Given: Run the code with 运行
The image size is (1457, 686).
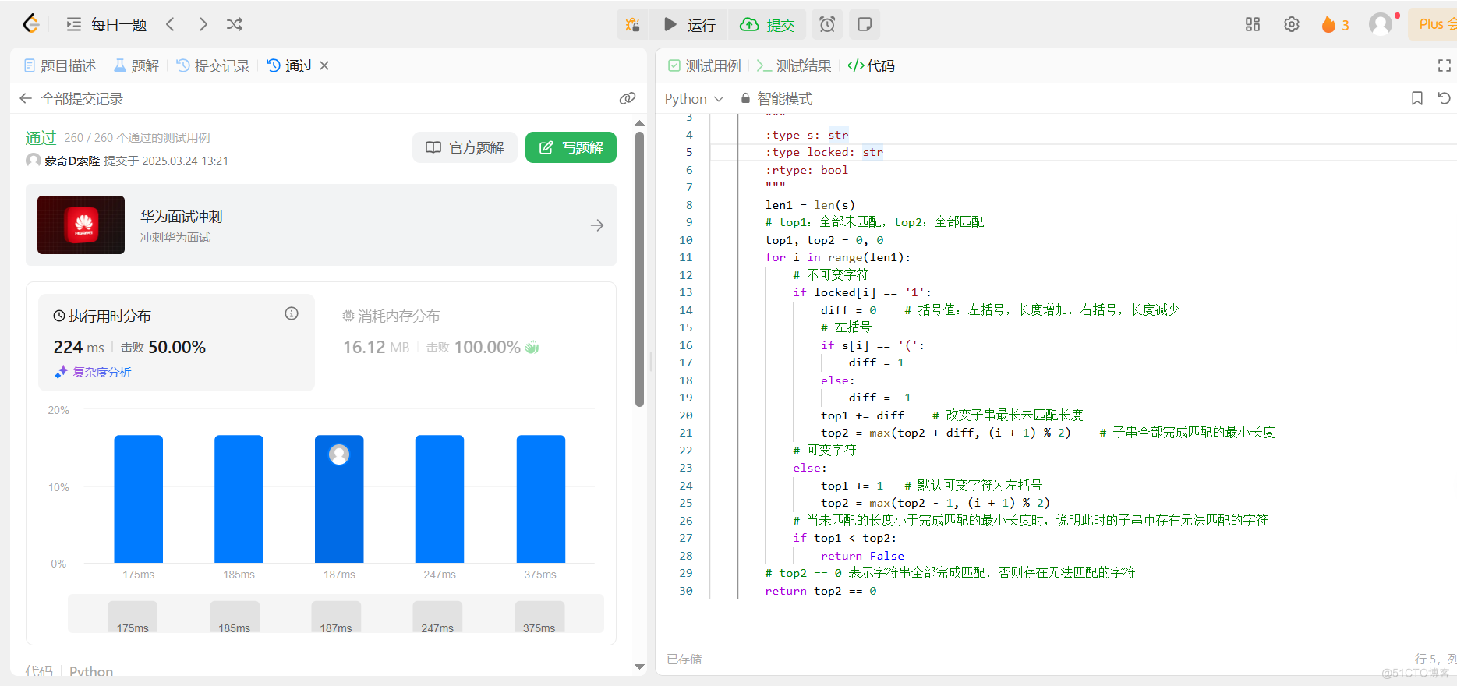Looking at the screenshot, I should pyautogui.click(x=689, y=24).
